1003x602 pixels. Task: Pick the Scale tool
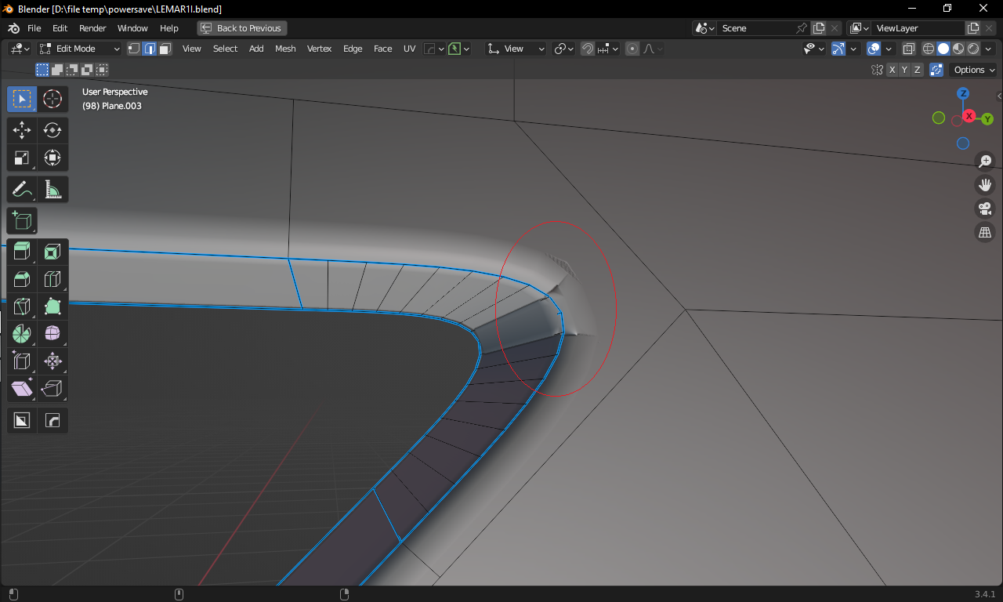click(22, 158)
